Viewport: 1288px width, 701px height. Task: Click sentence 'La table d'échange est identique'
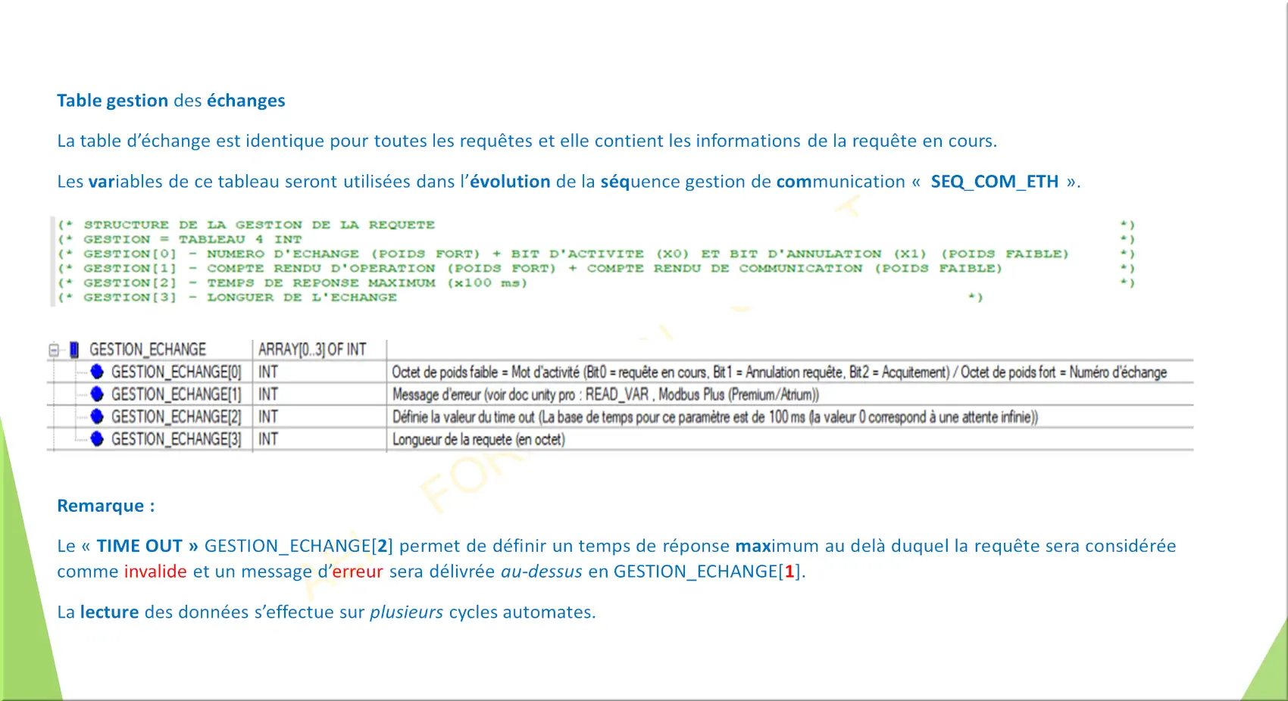(527, 141)
